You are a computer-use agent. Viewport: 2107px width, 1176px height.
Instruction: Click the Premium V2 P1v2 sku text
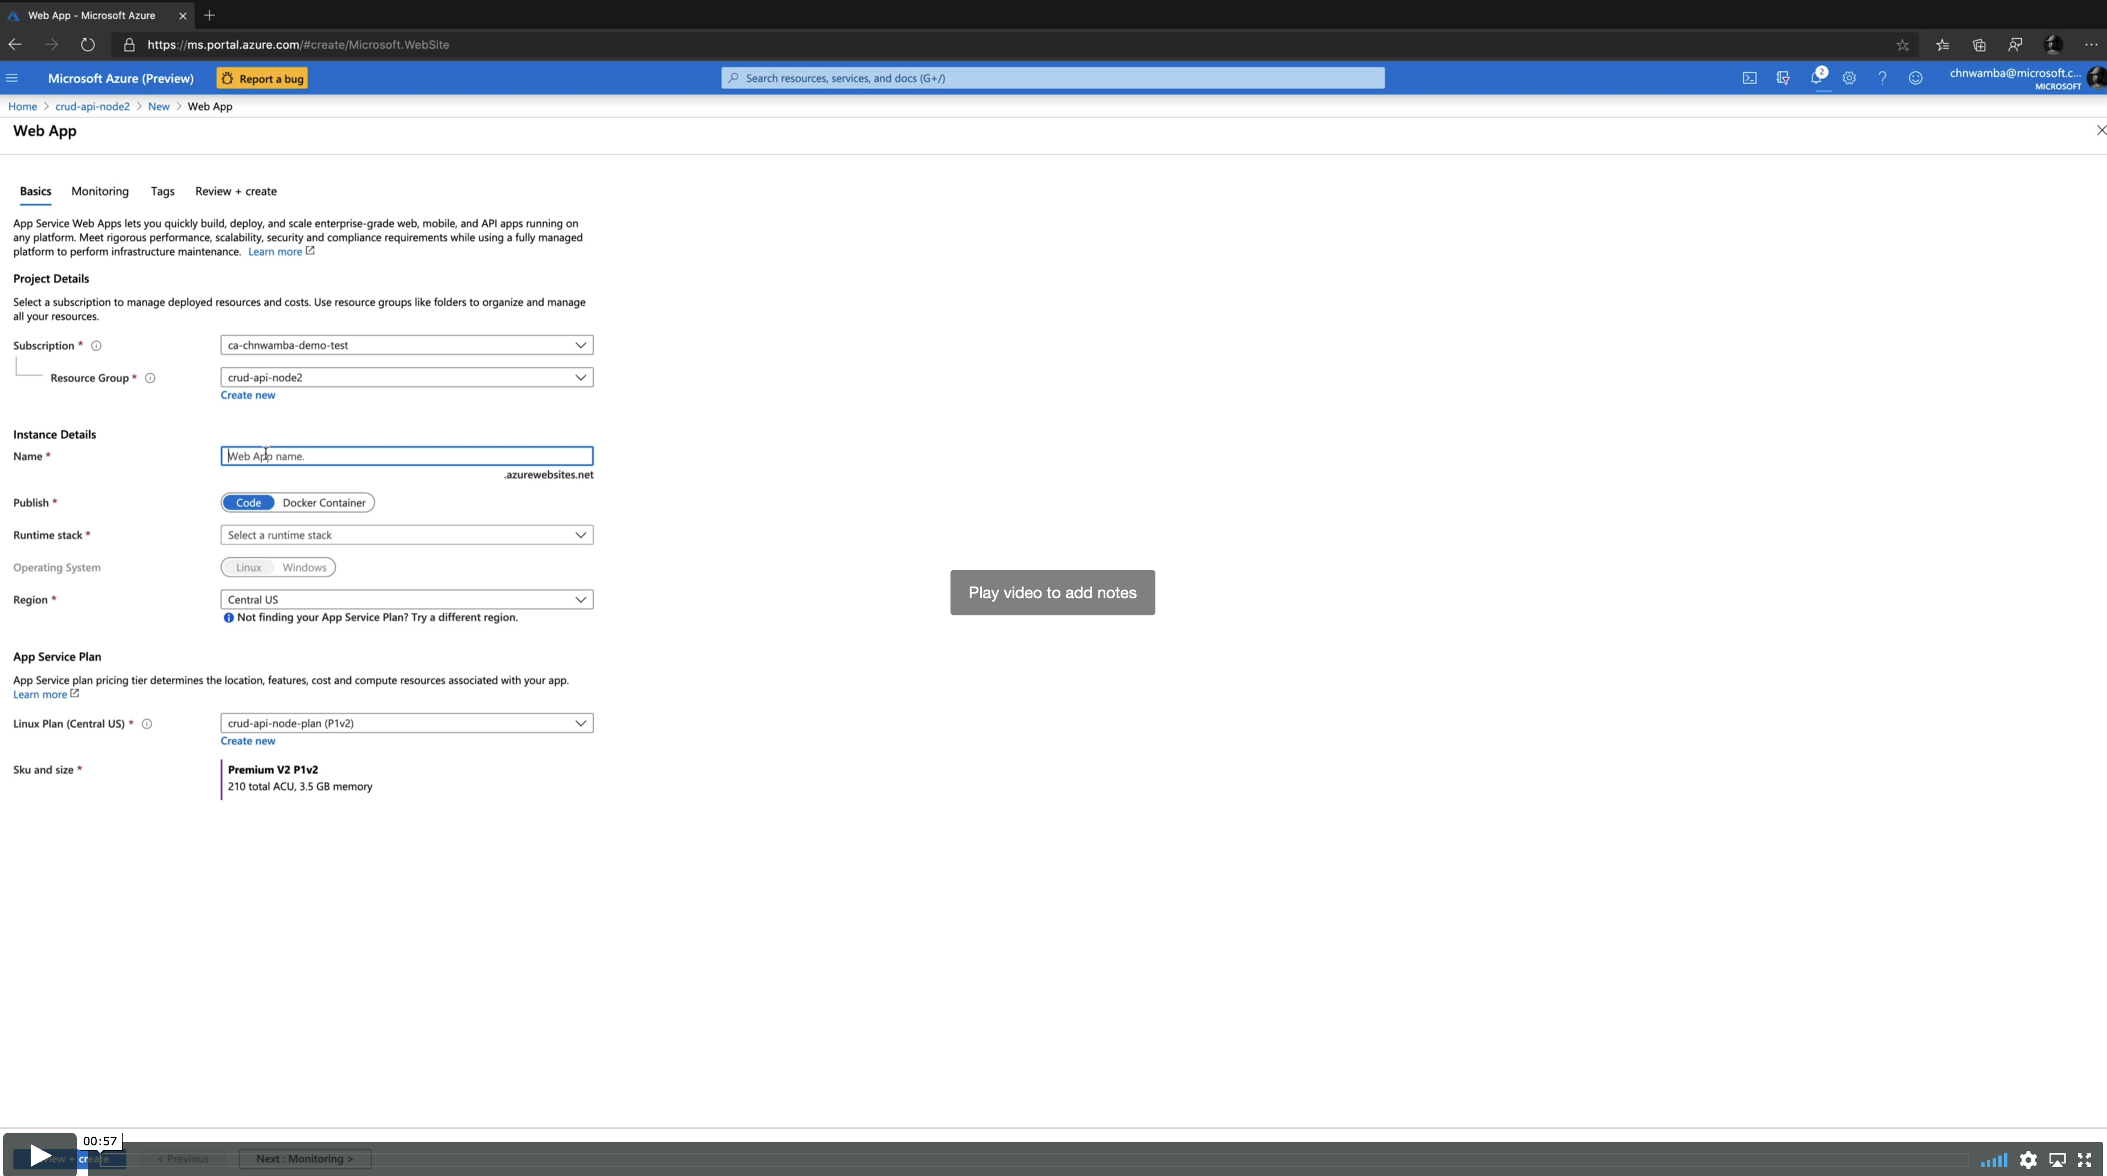click(273, 770)
